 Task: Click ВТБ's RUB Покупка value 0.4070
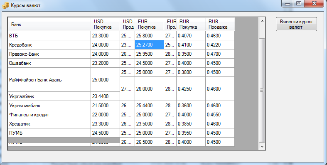(x=191, y=36)
